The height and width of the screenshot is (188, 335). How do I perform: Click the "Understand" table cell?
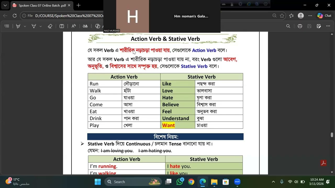[178, 118]
